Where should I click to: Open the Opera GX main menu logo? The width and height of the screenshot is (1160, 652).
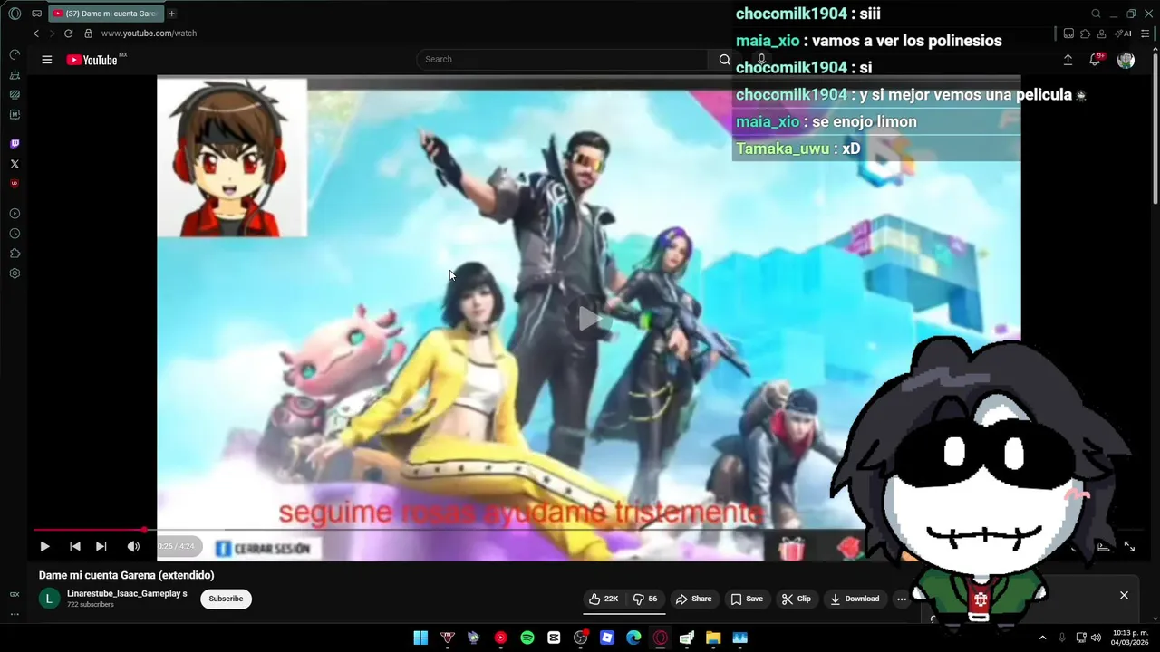[x=14, y=14]
